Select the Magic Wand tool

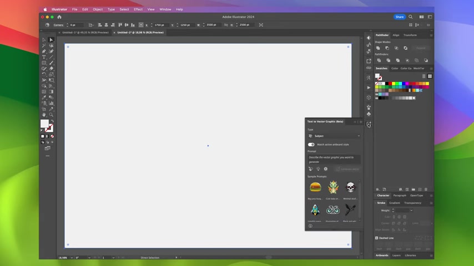click(44, 45)
